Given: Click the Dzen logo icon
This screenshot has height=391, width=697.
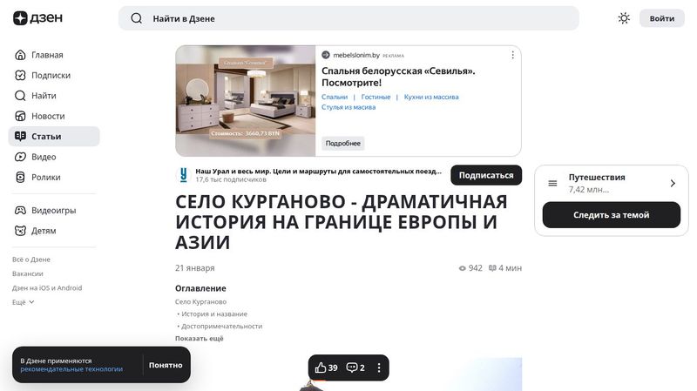Looking at the screenshot, I should [x=20, y=18].
